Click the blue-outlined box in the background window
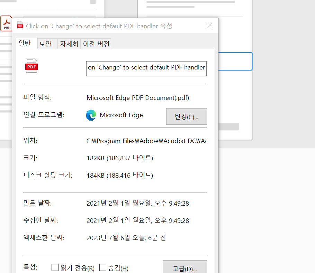The height and width of the screenshot is (273, 315). point(235,62)
